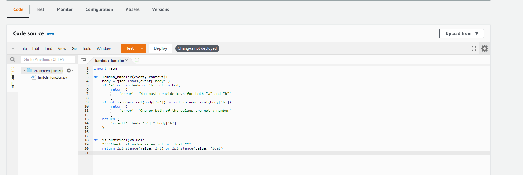Toggle fullscreen editor mode icon
523x175 pixels.
click(x=474, y=48)
